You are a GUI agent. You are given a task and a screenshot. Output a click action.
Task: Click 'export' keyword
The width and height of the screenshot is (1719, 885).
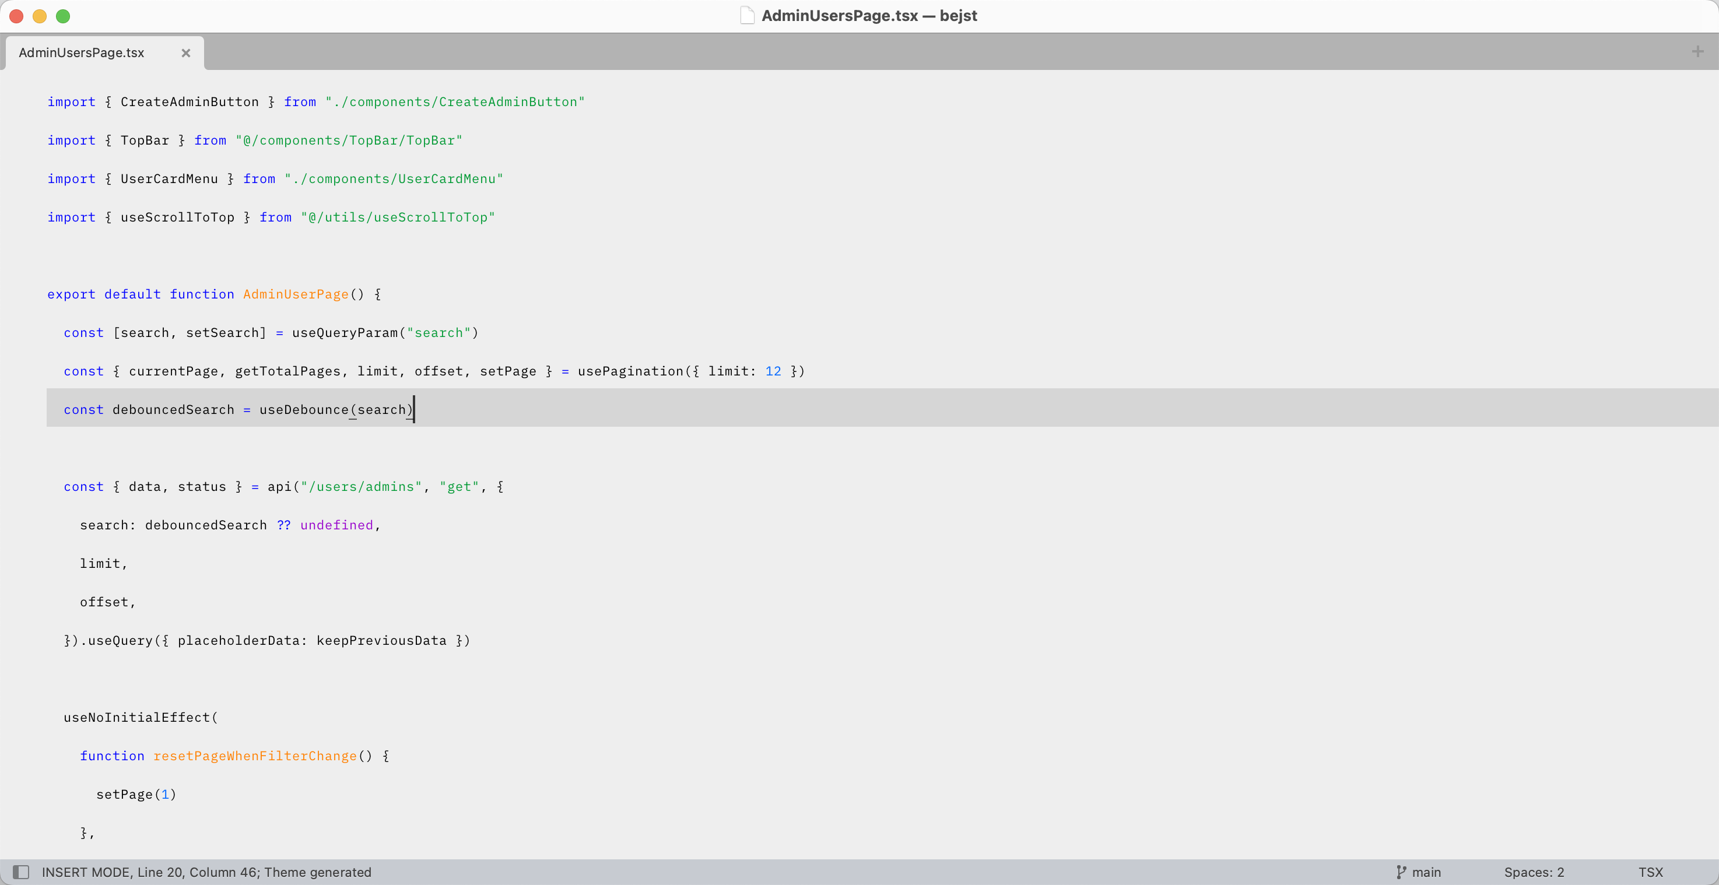coord(71,294)
